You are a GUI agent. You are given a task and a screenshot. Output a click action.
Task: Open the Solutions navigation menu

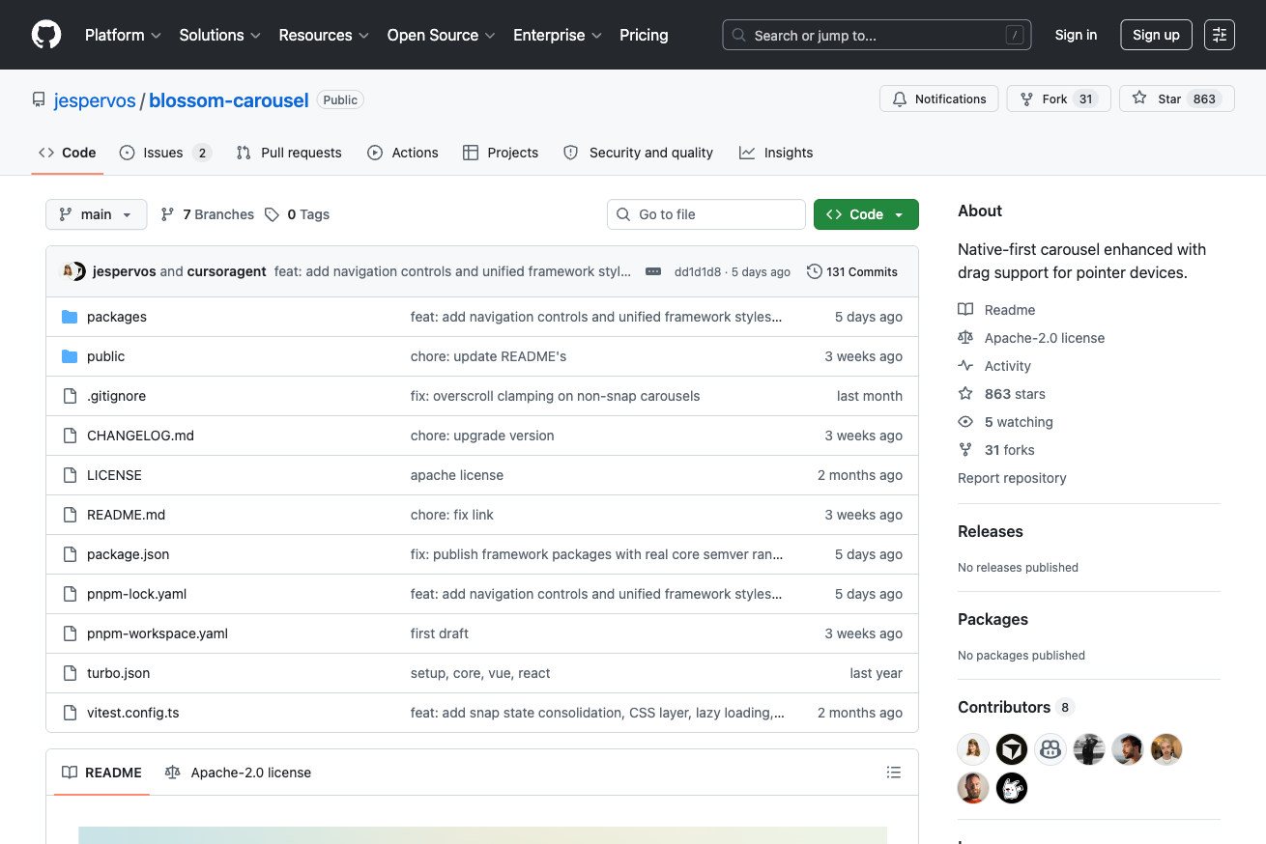(x=219, y=35)
